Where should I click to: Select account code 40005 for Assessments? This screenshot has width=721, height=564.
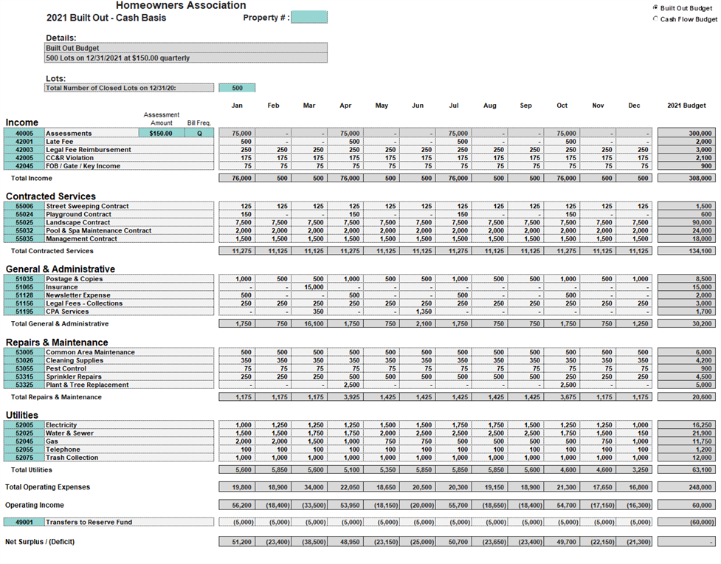pyautogui.click(x=25, y=134)
